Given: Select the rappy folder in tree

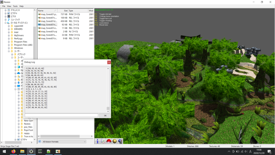Looking at the screenshot, I should point(27,133).
